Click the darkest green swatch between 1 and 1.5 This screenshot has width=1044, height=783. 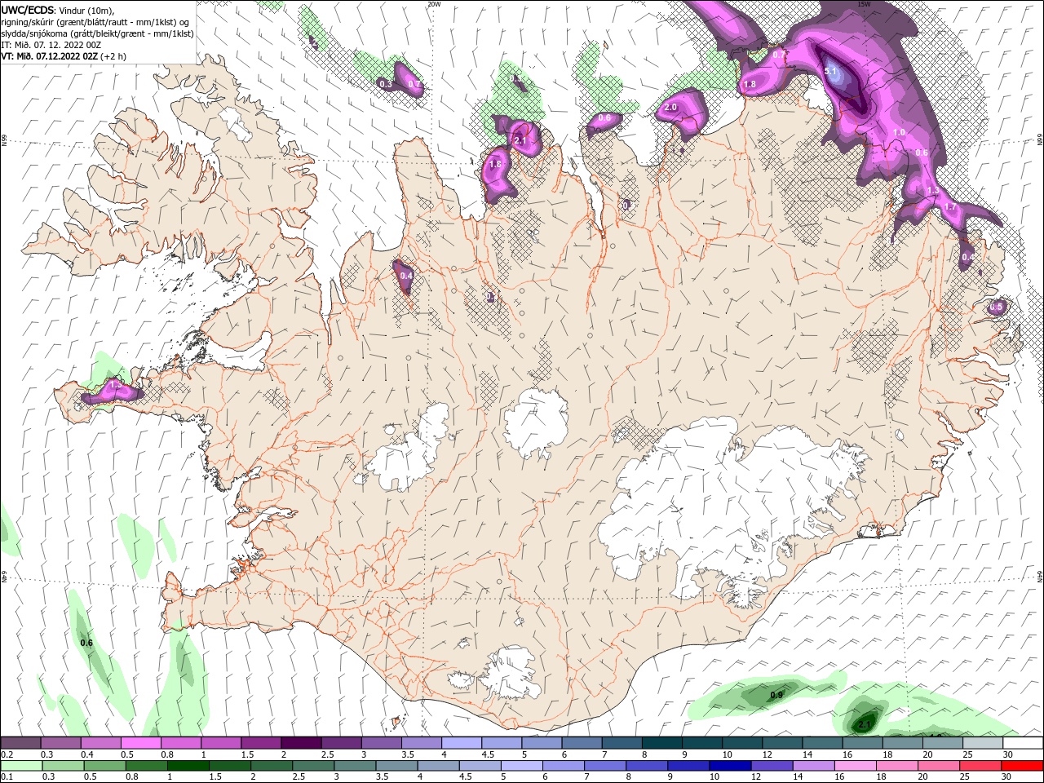189,766
